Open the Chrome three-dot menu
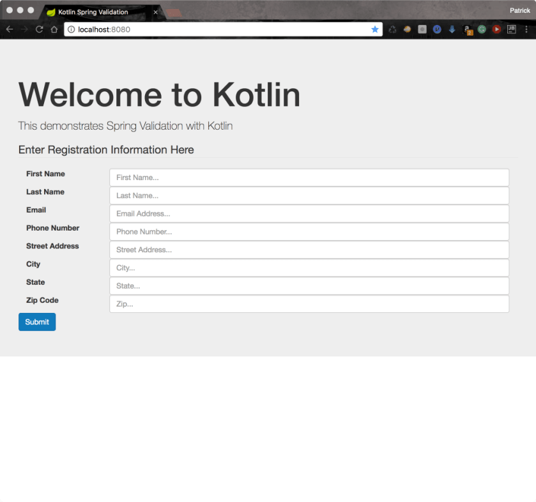Viewport: 536px width, 502px height. (x=526, y=29)
